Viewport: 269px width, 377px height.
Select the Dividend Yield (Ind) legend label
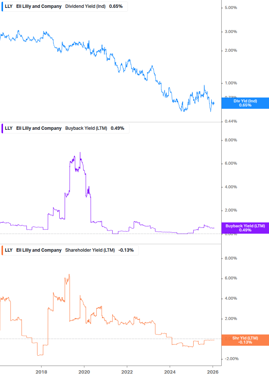[85, 6]
